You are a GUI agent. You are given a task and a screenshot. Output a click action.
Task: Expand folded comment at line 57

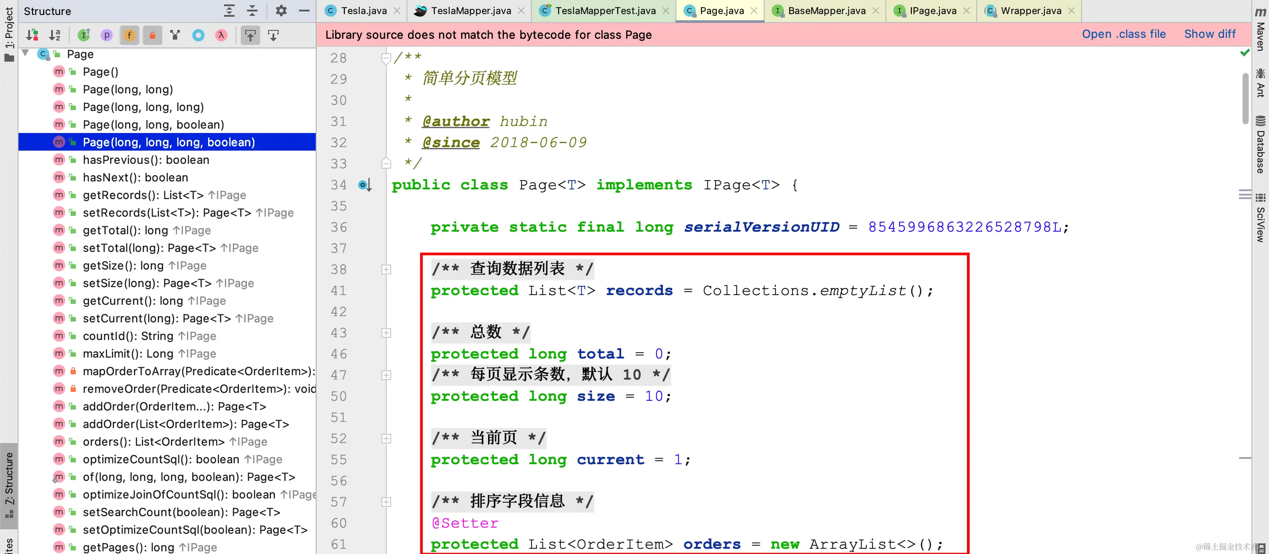click(386, 502)
